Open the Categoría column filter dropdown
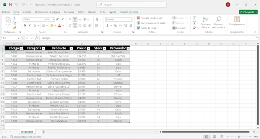 (44, 48)
